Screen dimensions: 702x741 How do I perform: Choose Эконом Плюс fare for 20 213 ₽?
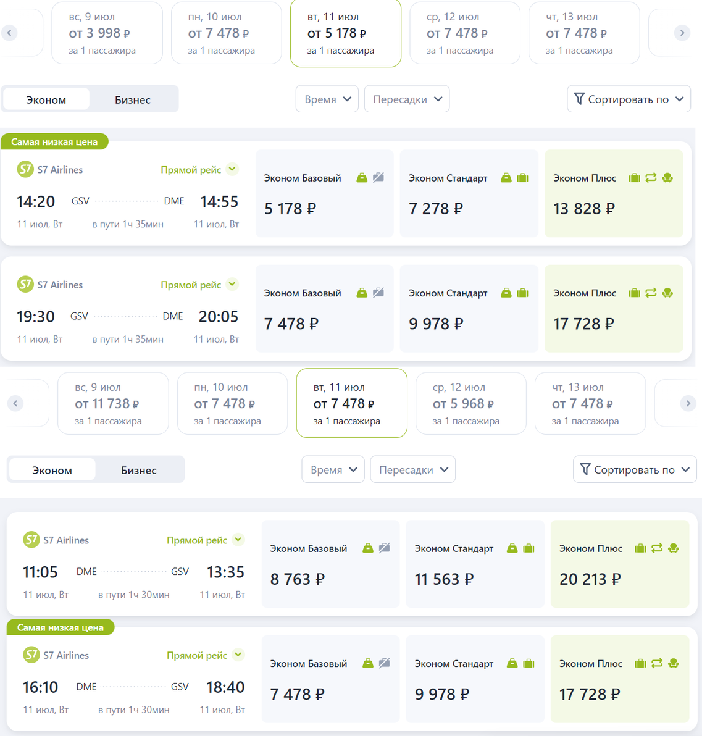tap(619, 564)
